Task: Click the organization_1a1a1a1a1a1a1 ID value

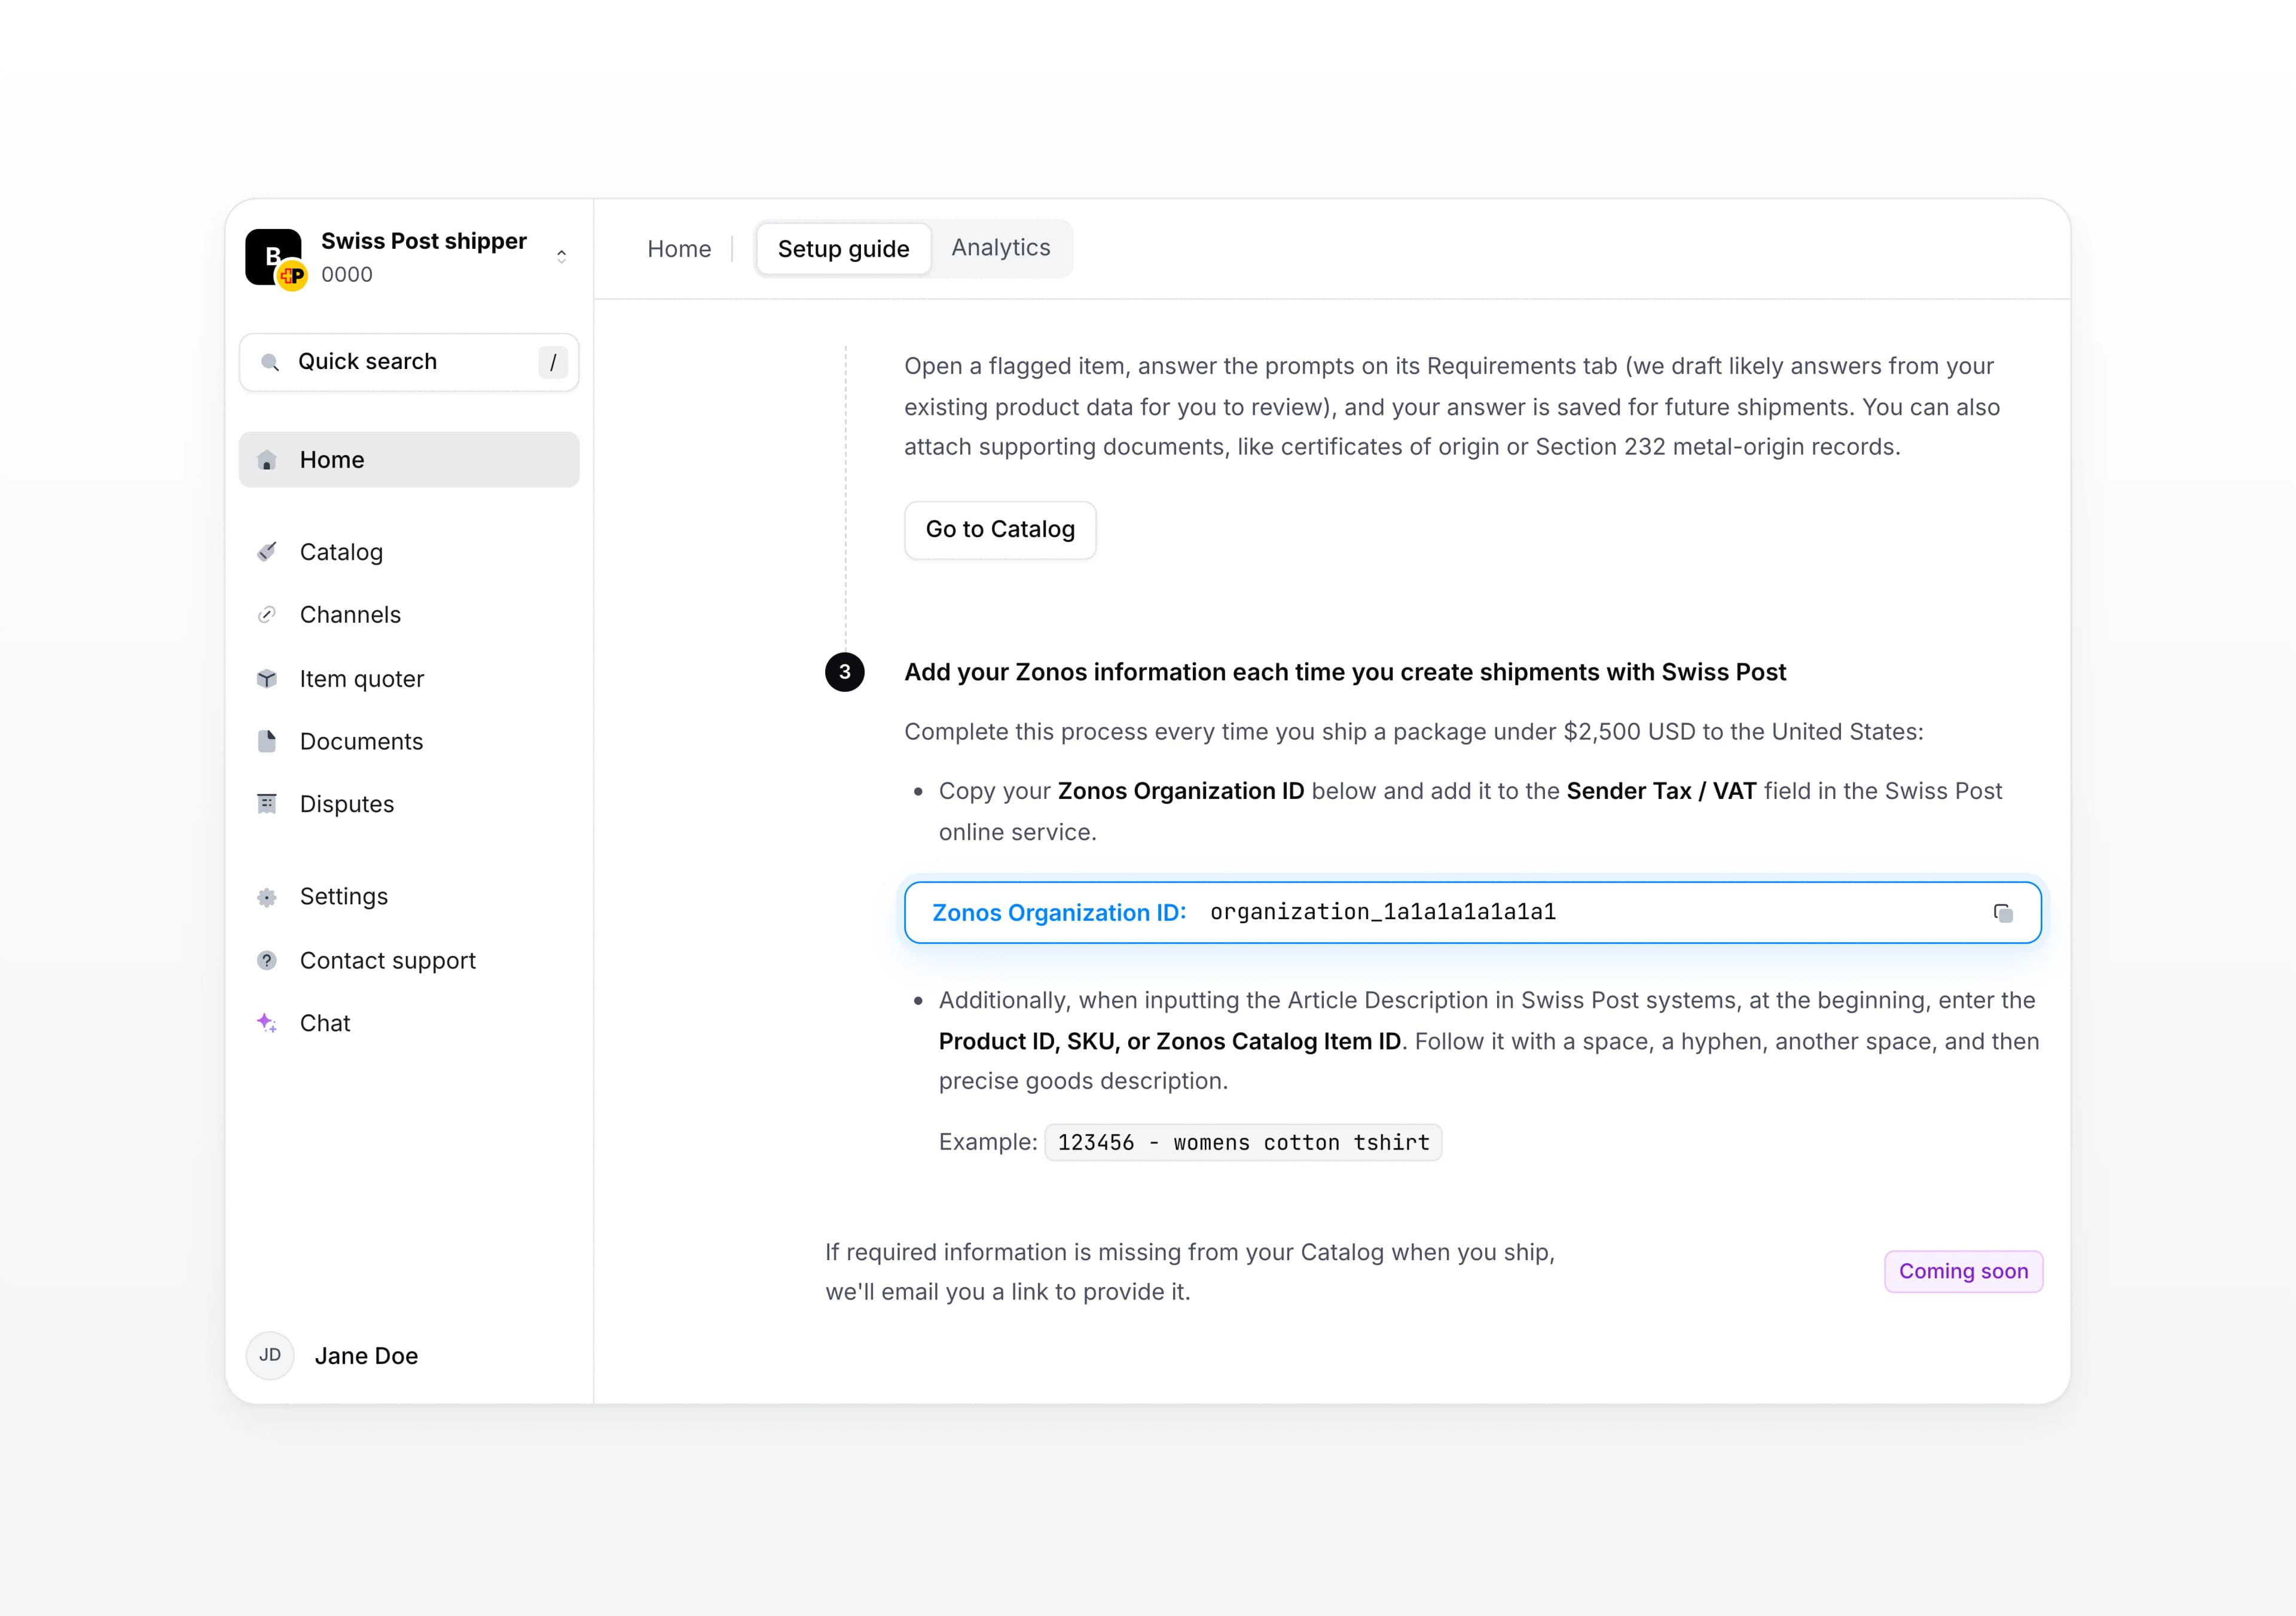Action: tap(1383, 912)
